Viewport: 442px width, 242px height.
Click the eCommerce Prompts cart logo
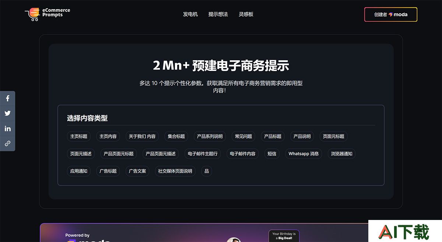tap(47, 14)
